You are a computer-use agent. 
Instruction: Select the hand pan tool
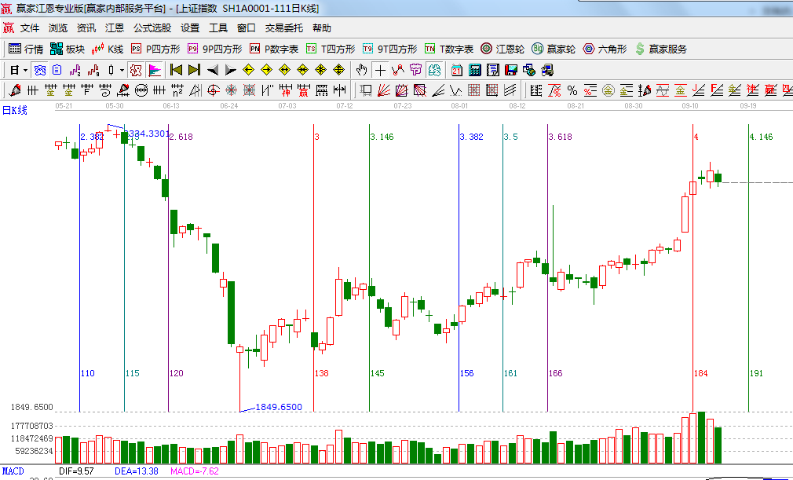(x=361, y=70)
